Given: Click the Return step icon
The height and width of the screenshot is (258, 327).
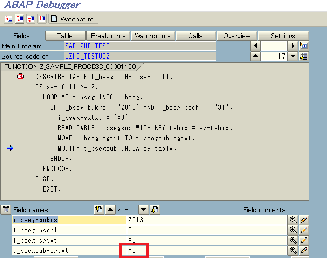Looking at the screenshot, I should click(x=31, y=19).
